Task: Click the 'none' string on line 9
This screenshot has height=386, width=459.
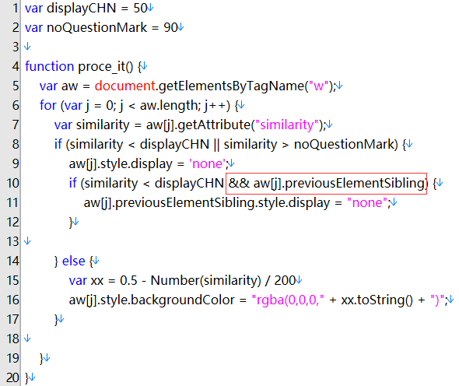Action: point(208,163)
